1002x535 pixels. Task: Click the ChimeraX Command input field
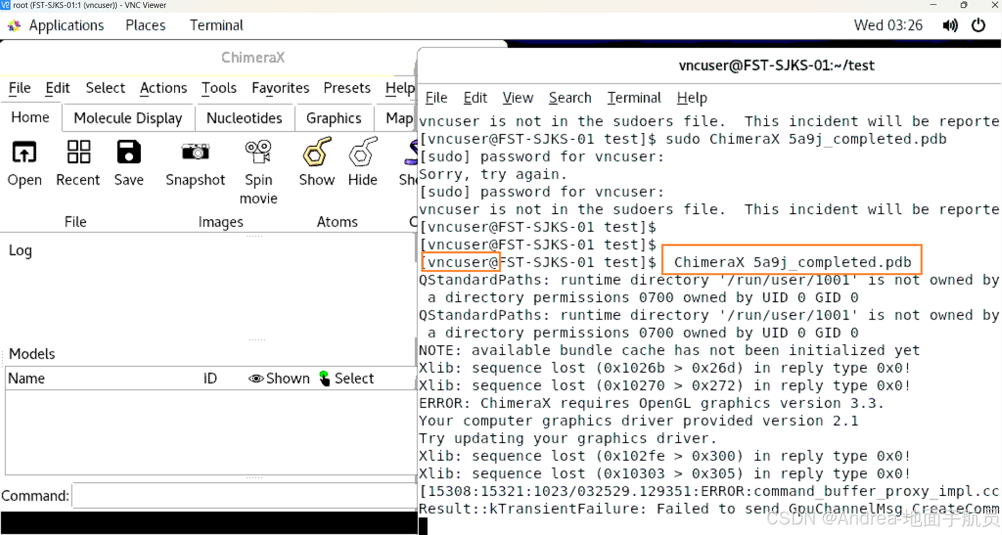tap(245, 496)
